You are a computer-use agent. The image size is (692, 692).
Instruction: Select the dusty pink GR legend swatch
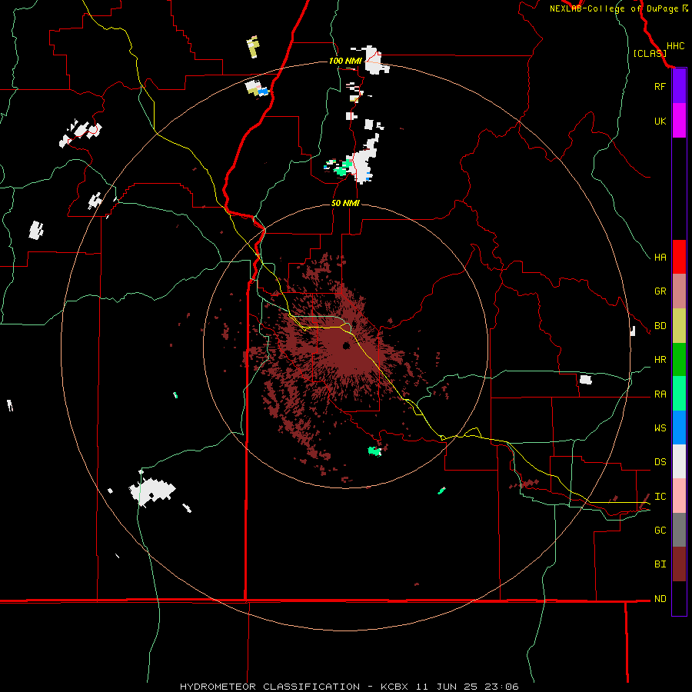[x=679, y=291]
